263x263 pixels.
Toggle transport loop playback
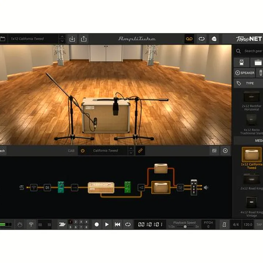point(128,224)
